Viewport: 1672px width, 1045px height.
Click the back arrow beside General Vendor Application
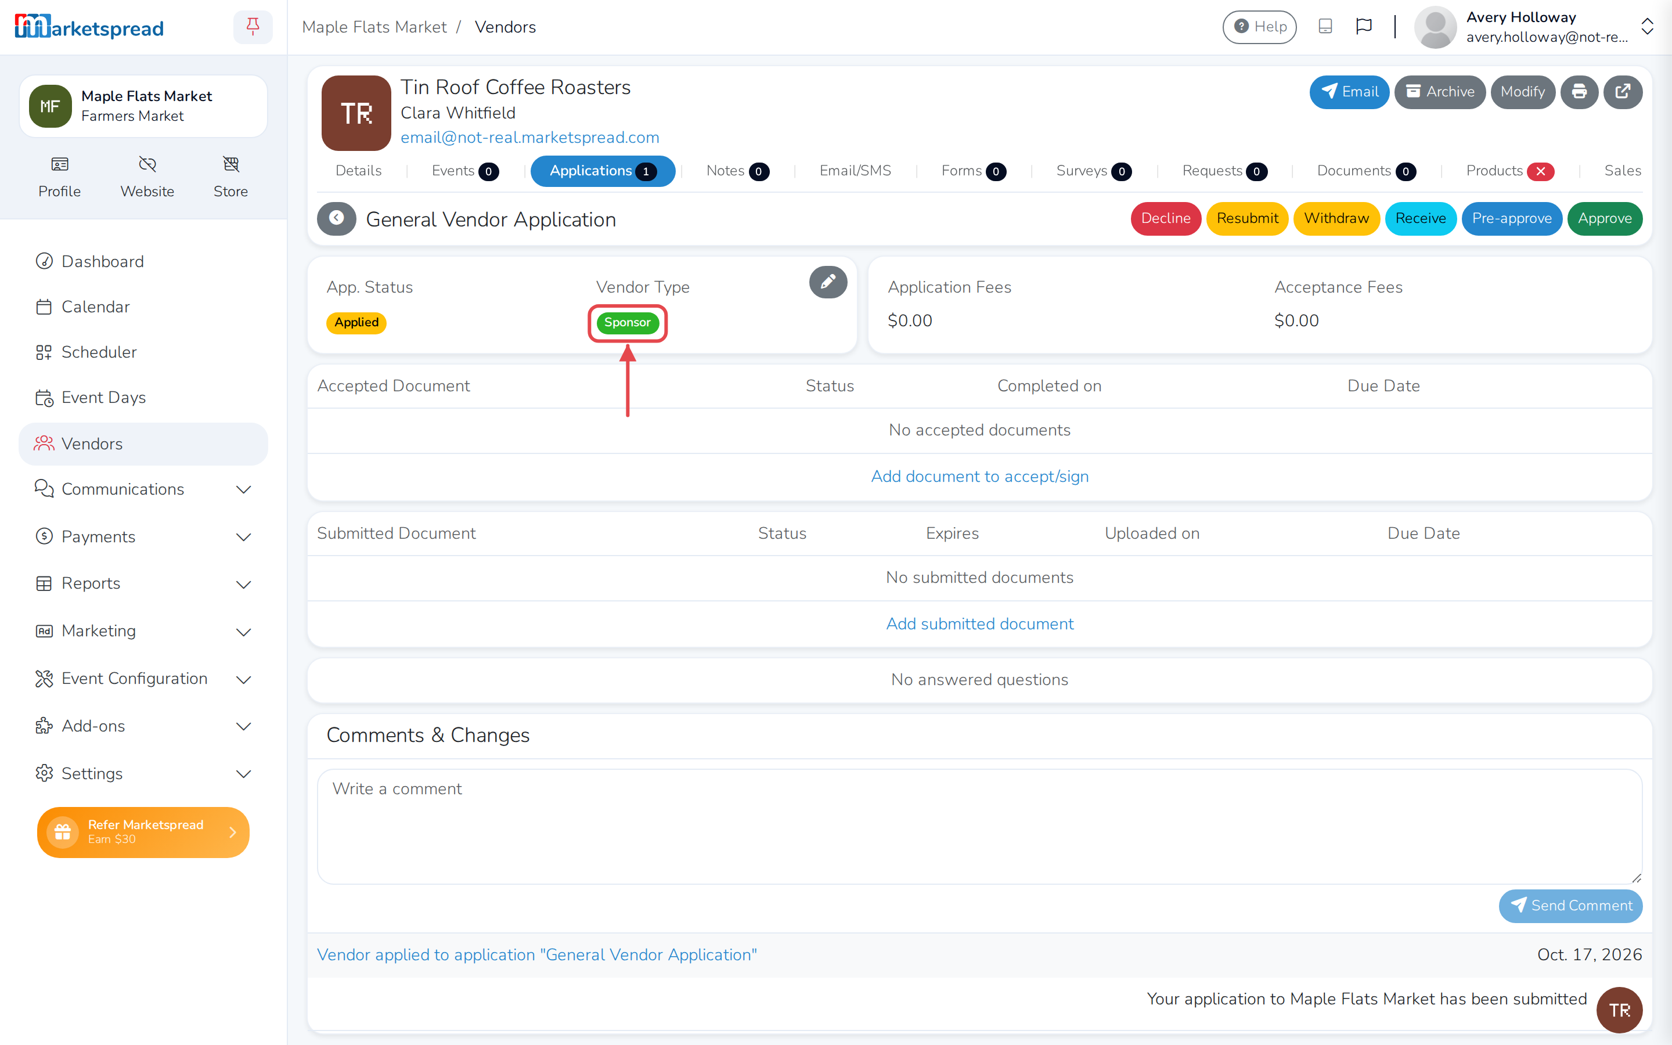tap(337, 218)
